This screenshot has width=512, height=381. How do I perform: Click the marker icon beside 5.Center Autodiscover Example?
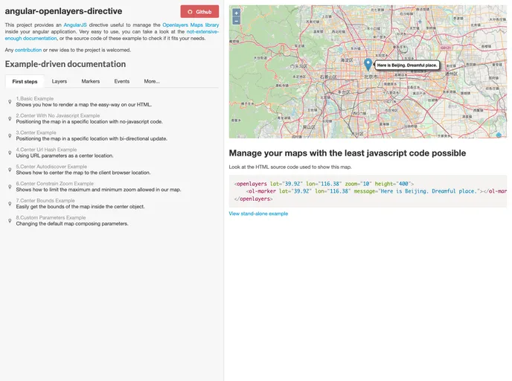pyautogui.click(x=10, y=170)
